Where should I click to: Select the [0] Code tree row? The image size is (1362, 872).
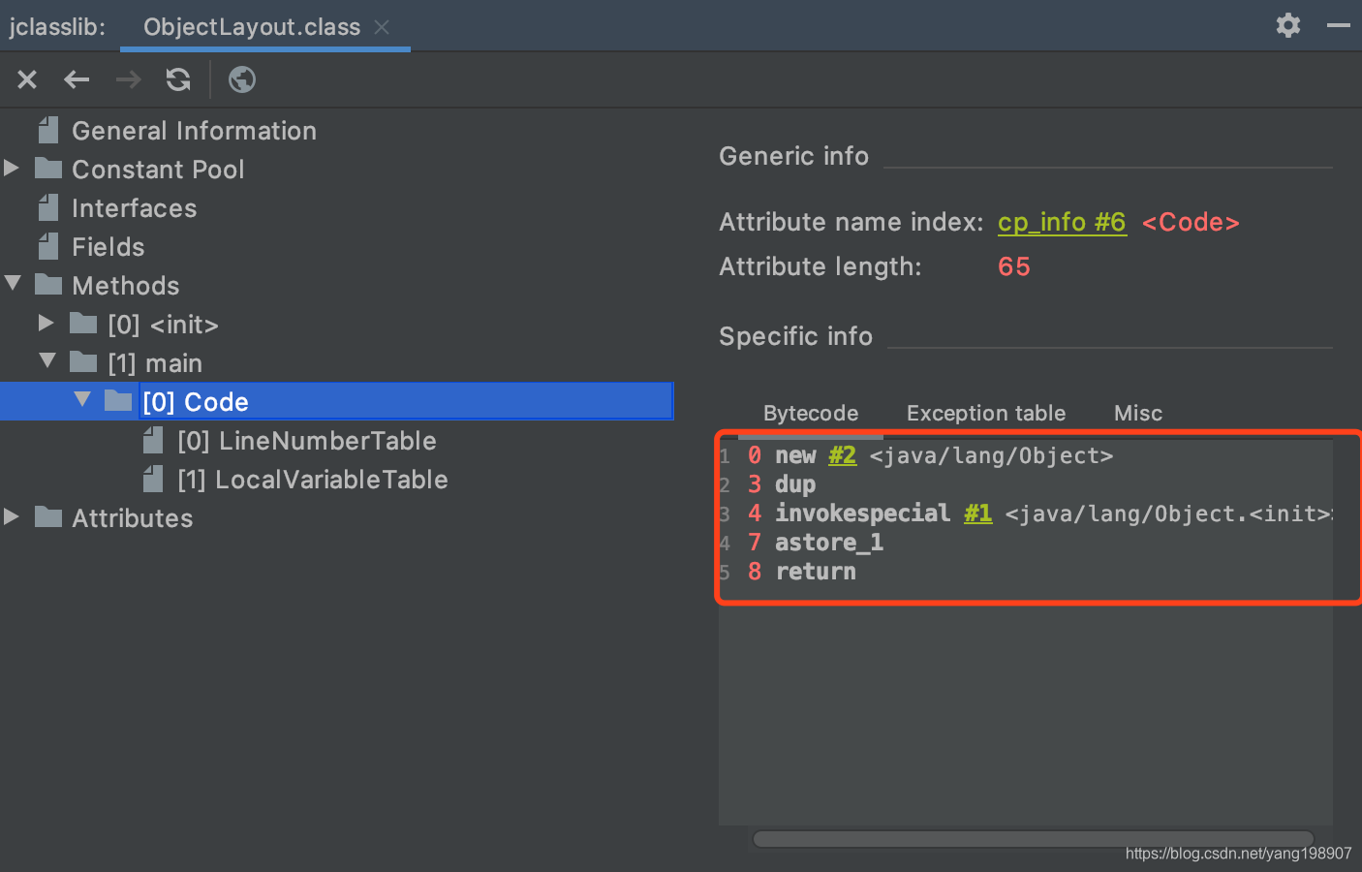click(x=336, y=401)
